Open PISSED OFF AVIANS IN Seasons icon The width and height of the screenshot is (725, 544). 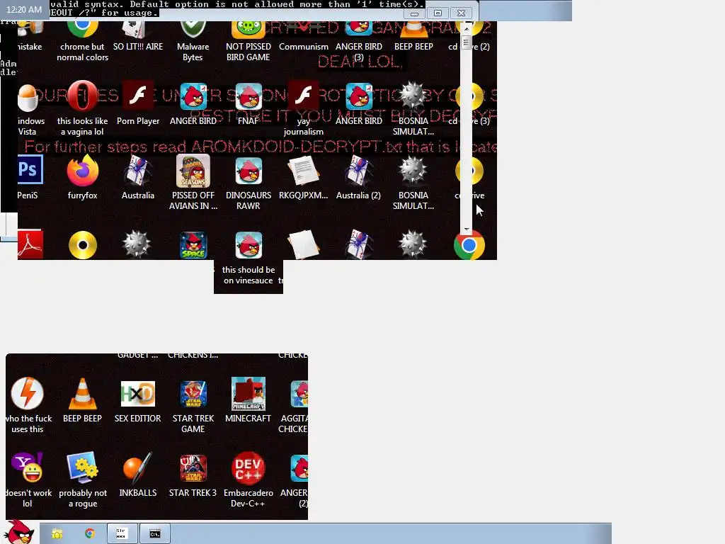193,182
